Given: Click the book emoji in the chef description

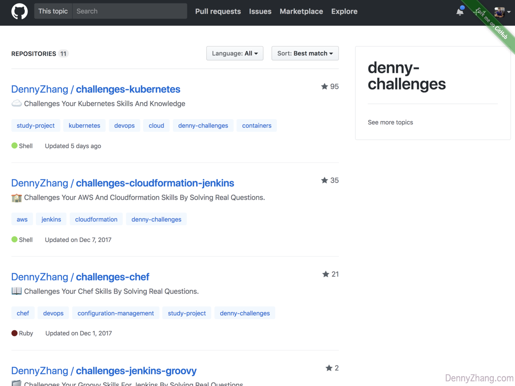Looking at the screenshot, I should click(17, 291).
